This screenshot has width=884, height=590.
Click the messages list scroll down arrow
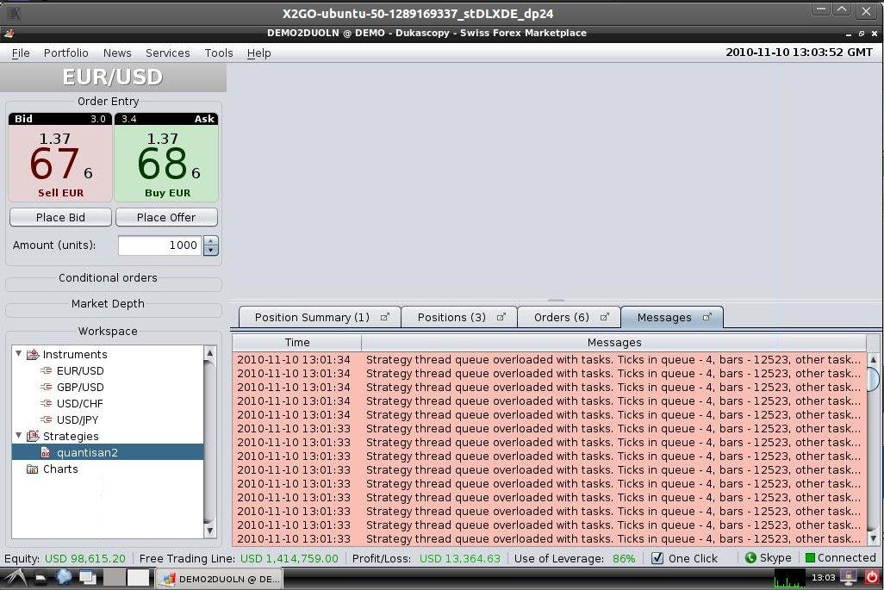tap(874, 538)
